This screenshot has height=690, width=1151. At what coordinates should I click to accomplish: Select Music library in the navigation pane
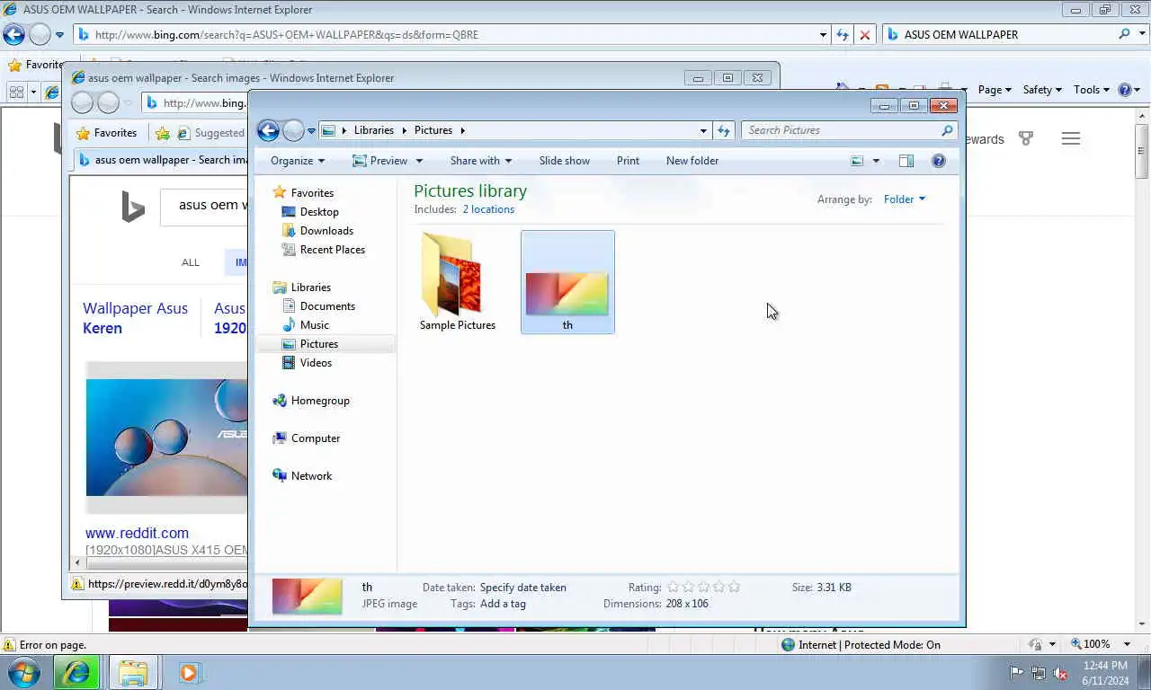pyautogui.click(x=314, y=325)
